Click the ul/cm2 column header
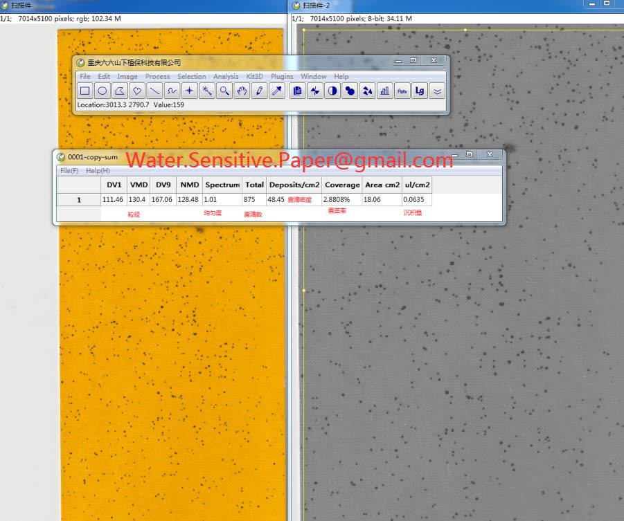The height and width of the screenshot is (521, 624). click(x=417, y=185)
